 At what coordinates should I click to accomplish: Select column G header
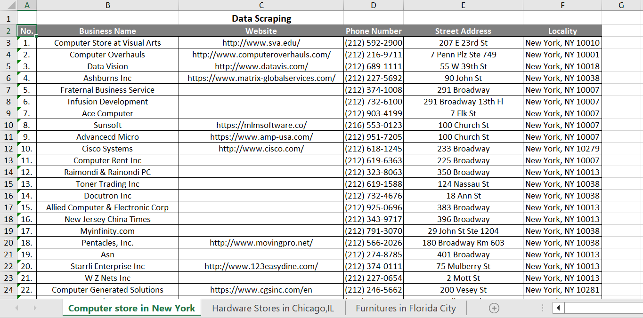621,5
